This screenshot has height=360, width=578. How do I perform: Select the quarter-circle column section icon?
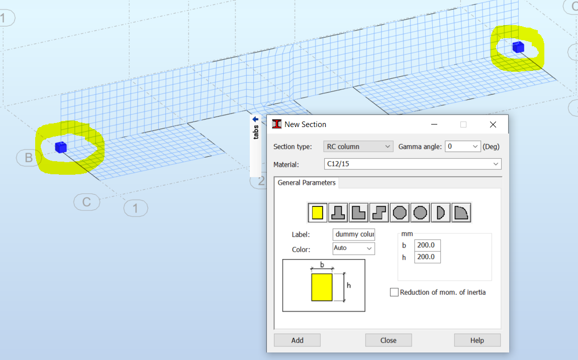tap(461, 212)
